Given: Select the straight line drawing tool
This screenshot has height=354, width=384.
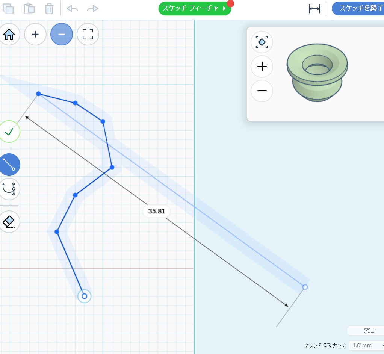Looking at the screenshot, I should [x=9, y=165].
